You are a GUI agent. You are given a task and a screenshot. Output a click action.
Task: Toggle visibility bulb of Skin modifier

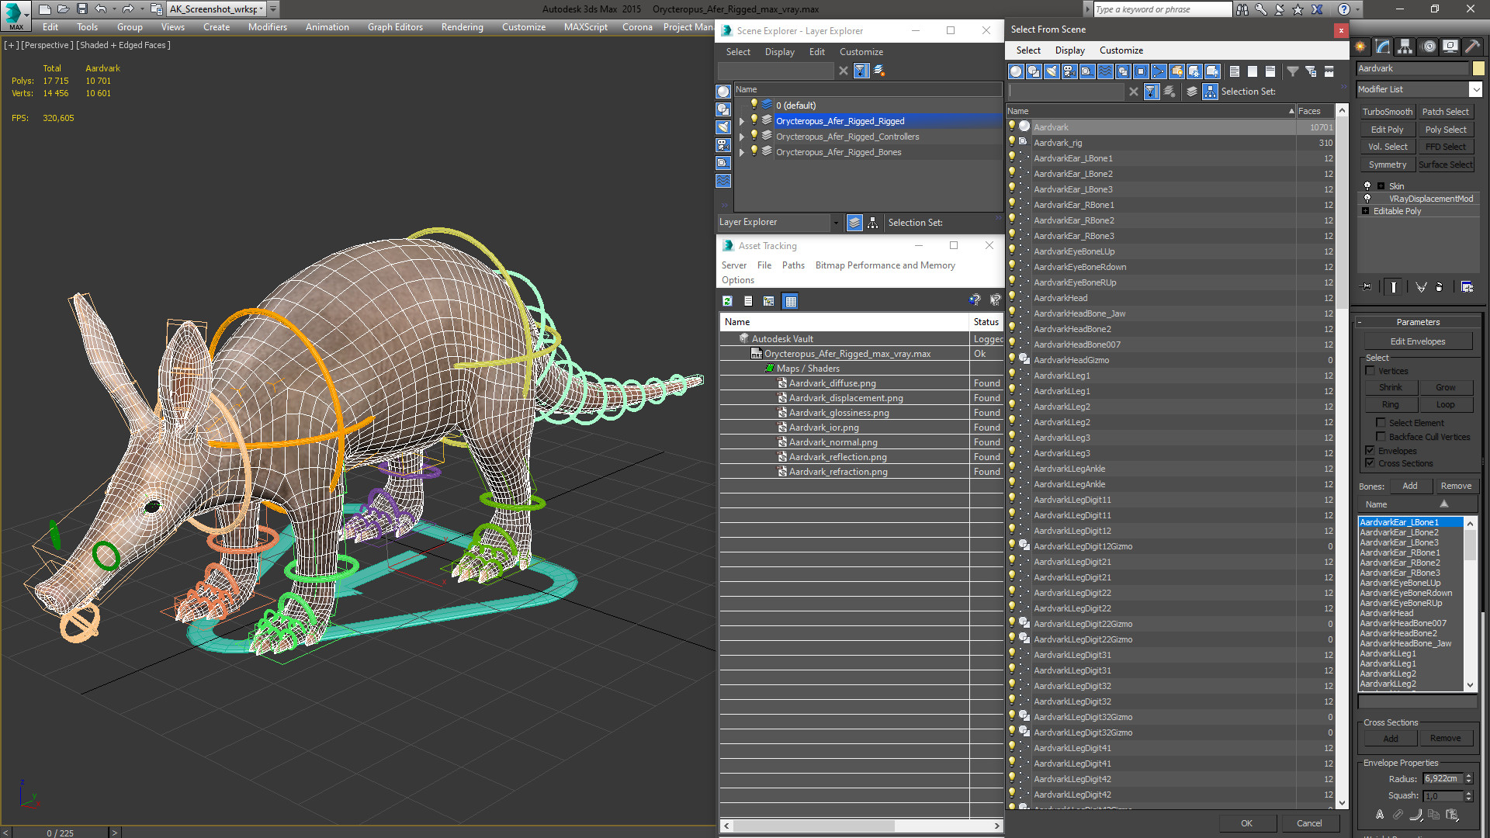[x=1367, y=186]
